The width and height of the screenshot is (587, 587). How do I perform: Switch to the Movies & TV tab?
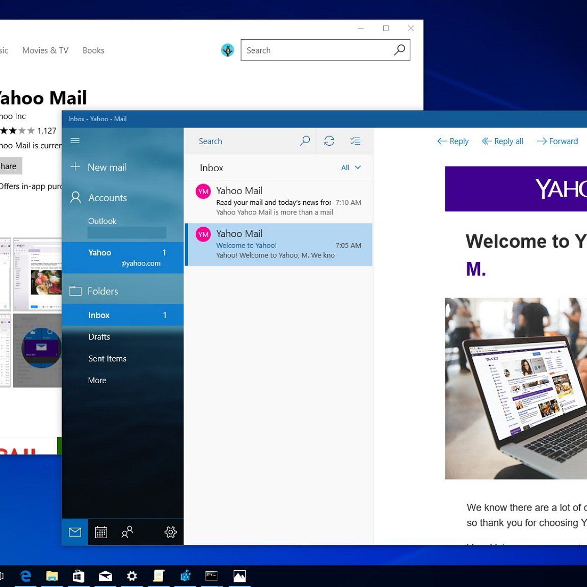tap(45, 50)
